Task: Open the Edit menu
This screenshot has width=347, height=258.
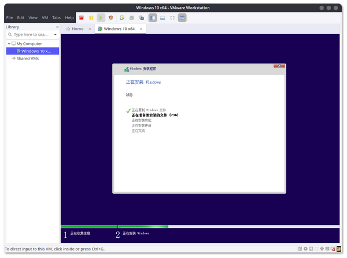Action: point(21,18)
